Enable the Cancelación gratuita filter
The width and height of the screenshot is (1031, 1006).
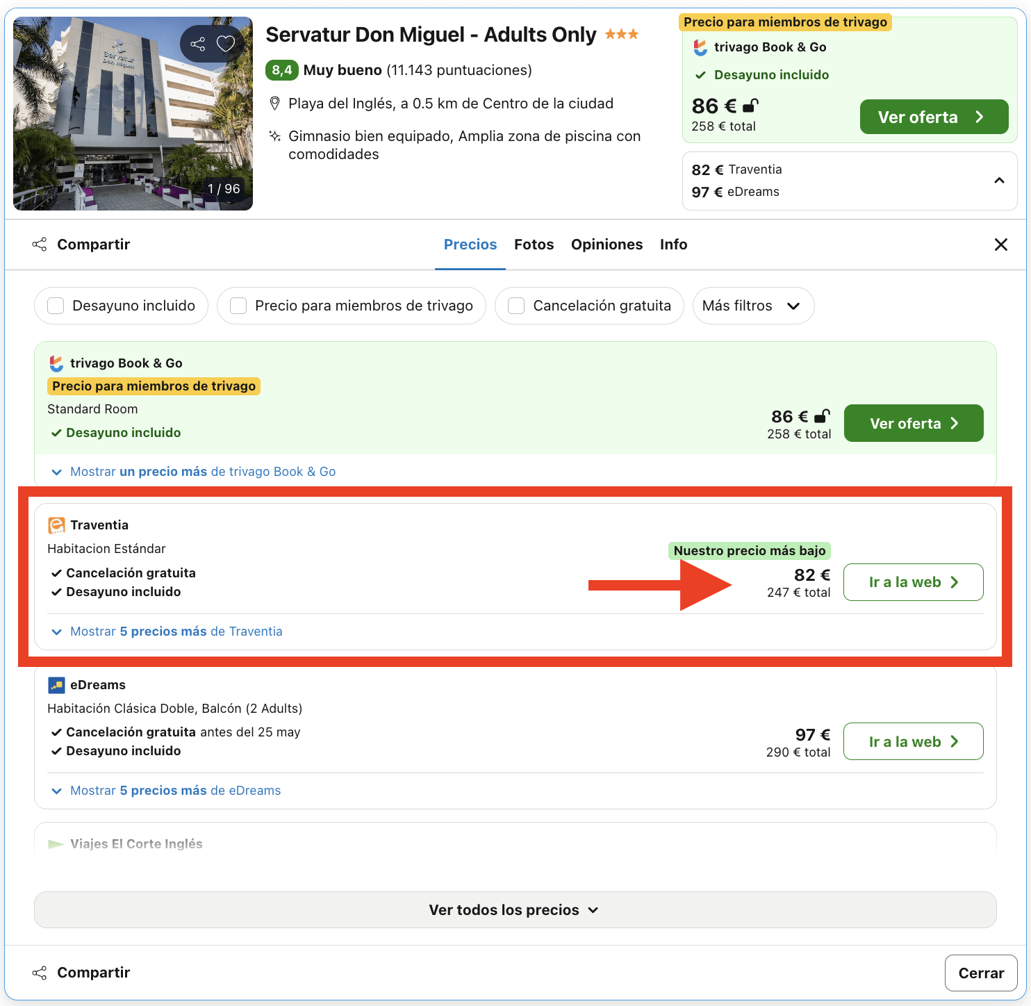coord(515,306)
